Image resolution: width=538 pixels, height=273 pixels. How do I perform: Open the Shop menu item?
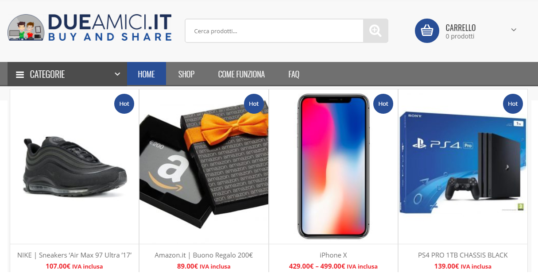pos(186,74)
